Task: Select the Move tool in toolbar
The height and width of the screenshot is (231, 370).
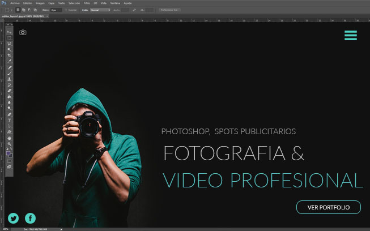Action: tap(10, 32)
